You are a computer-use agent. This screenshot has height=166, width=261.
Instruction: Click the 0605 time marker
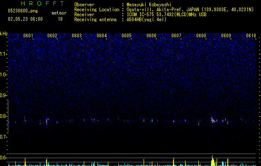[127, 36]
